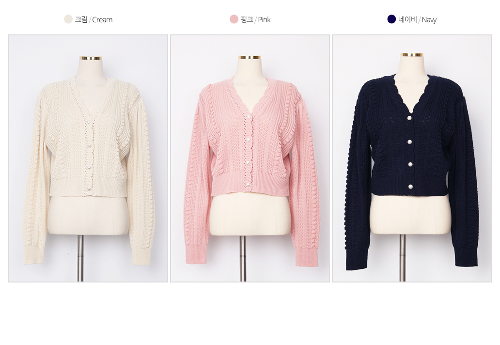Click the navy color swatch circle
Image resolution: width=500 pixels, height=345 pixels.
(x=391, y=19)
